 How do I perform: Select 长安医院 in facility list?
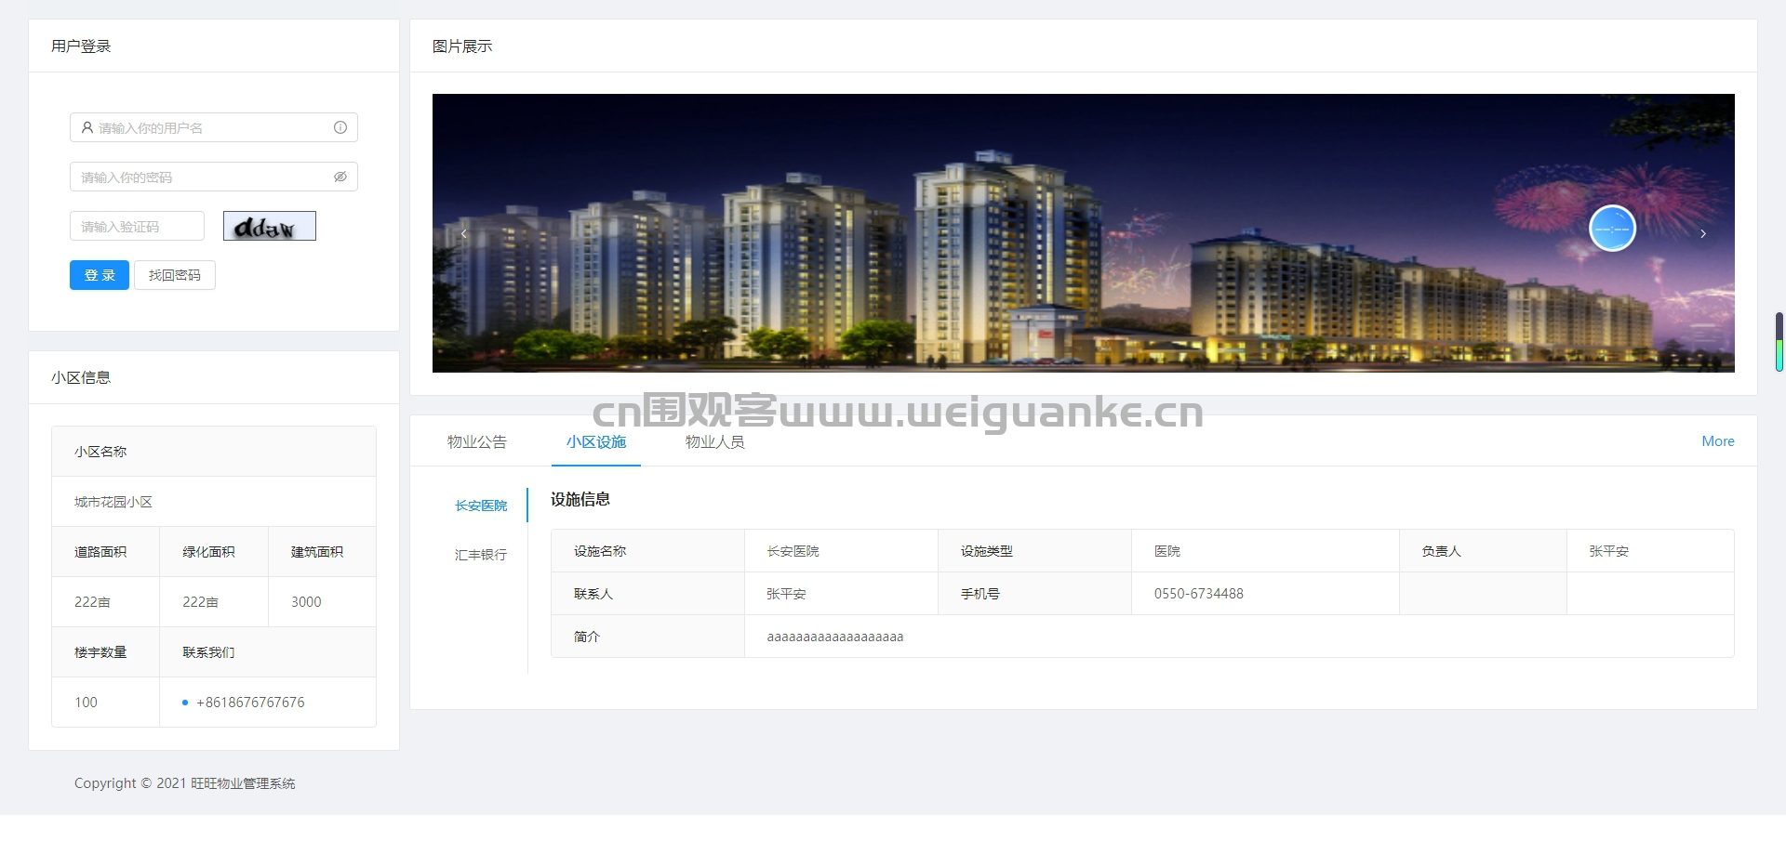pos(481,506)
